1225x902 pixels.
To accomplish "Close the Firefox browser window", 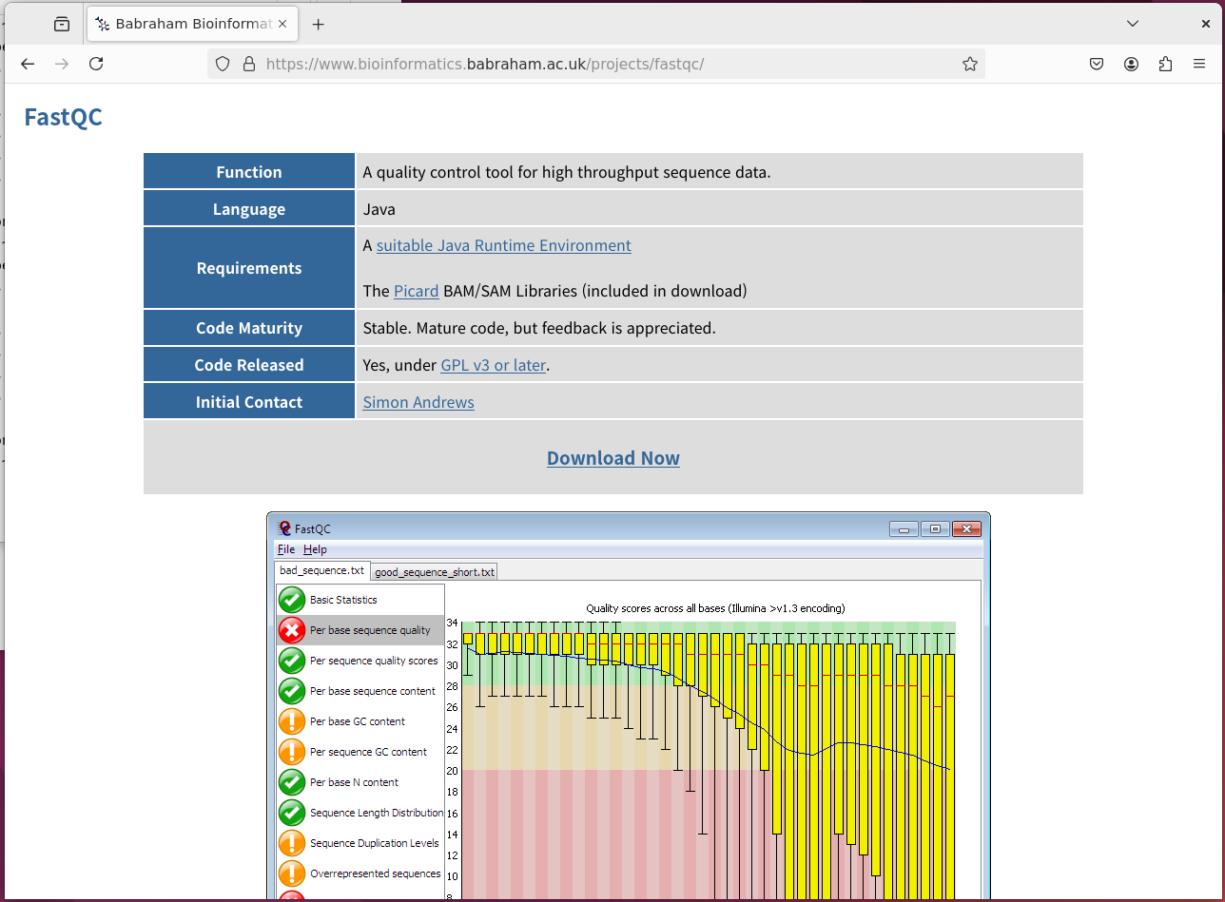I will pos(1205,24).
